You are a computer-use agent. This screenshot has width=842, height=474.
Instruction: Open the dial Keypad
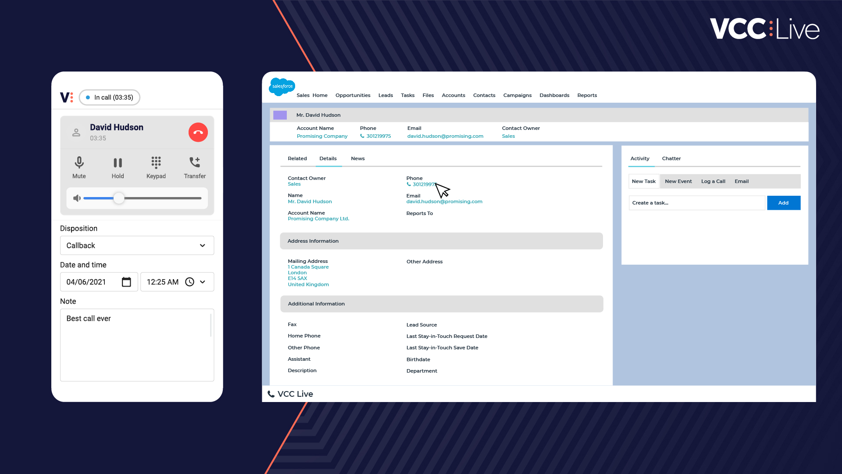point(156,163)
